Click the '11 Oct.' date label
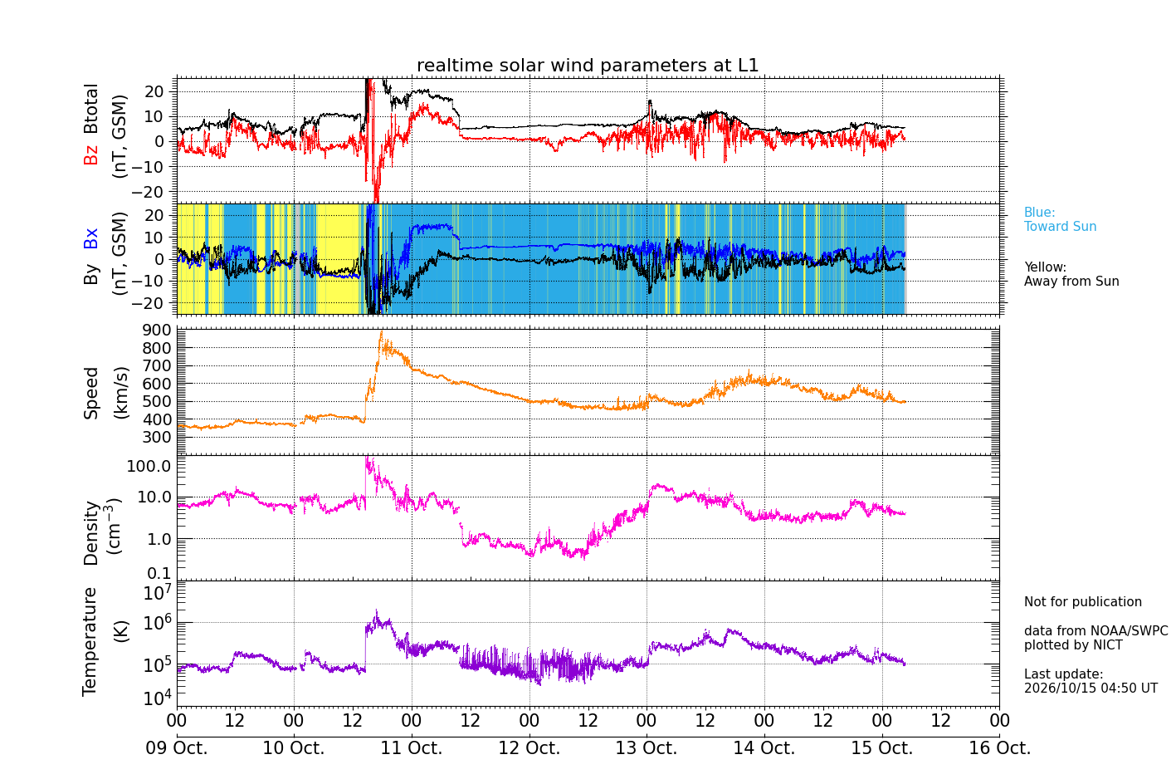Viewport: 1176px width, 784px height. point(412,748)
